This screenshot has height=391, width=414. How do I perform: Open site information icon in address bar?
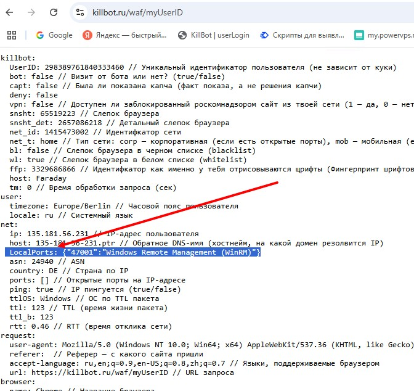pos(79,12)
